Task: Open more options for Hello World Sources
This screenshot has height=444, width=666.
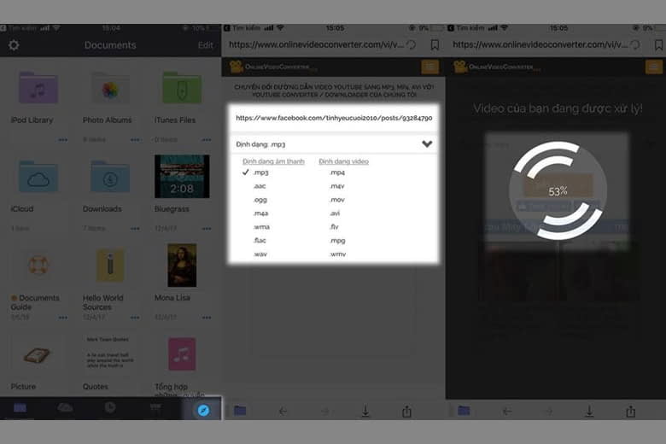Action: [135, 318]
